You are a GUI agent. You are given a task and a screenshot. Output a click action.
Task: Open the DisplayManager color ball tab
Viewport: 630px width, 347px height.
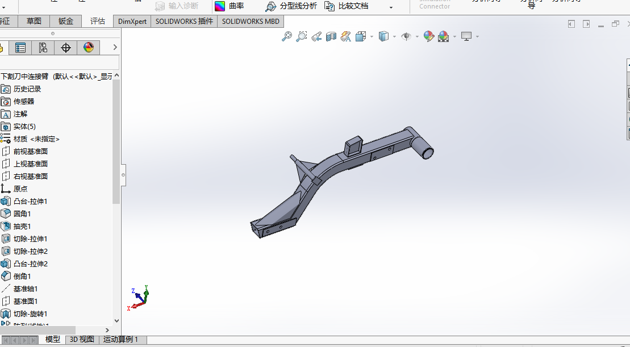(89, 48)
